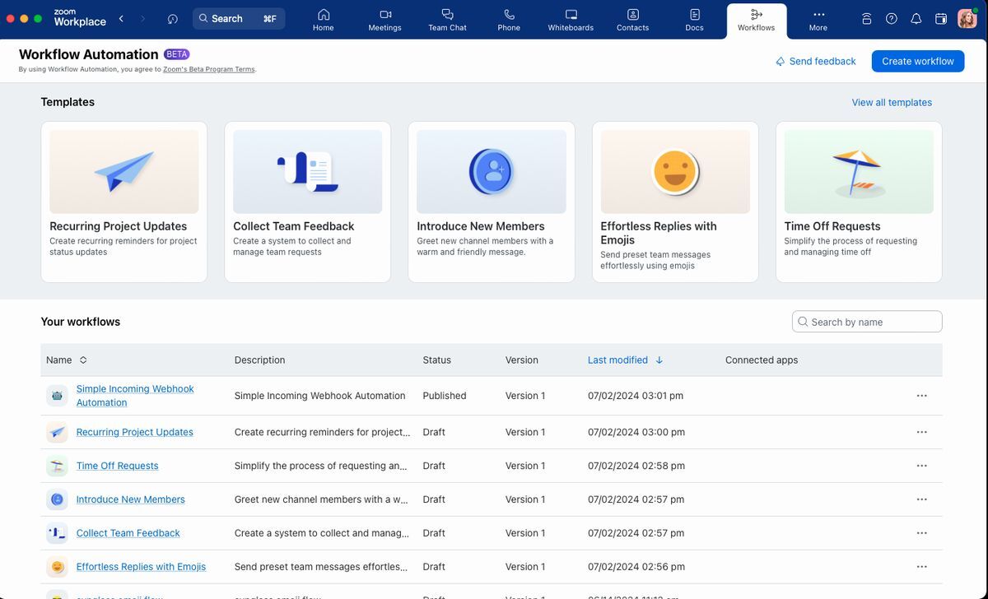Click the Time Off Requests row icon
The image size is (988, 599).
pyautogui.click(x=57, y=466)
